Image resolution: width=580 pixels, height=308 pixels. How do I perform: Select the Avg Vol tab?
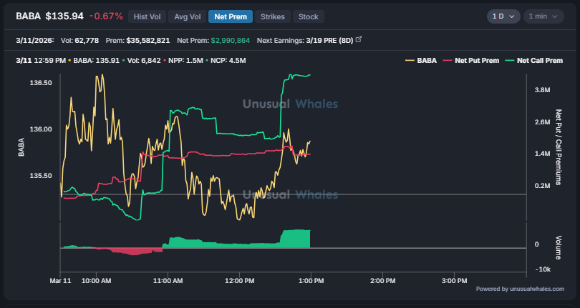coord(186,16)
